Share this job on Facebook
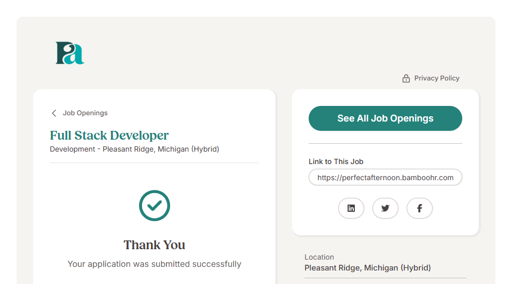This screenshot has width=512, height=284. point(419,208)
